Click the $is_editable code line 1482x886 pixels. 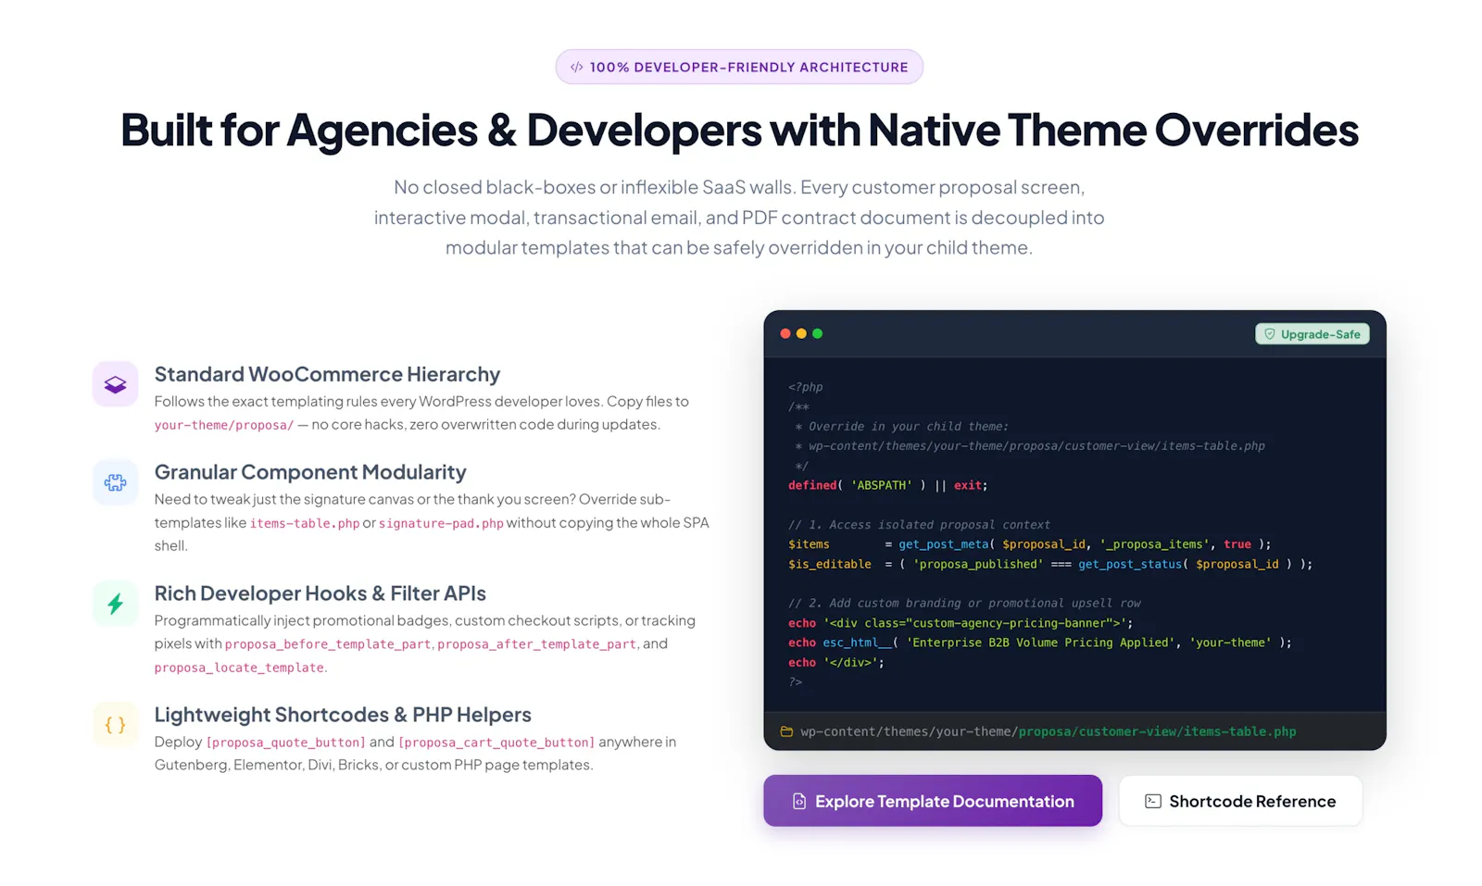pos(1050,564)
